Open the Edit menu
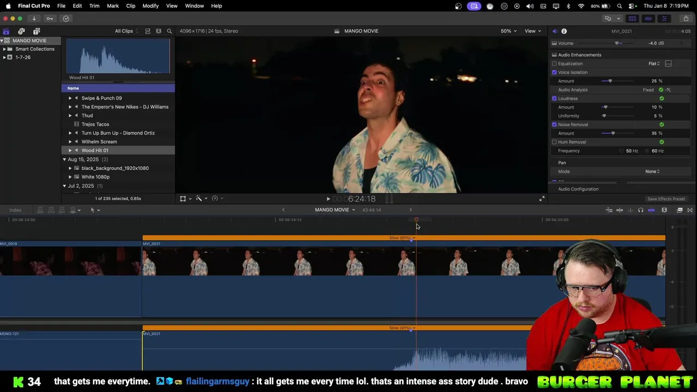The width and height of the screenshot is (697, 392). (77, 6)
